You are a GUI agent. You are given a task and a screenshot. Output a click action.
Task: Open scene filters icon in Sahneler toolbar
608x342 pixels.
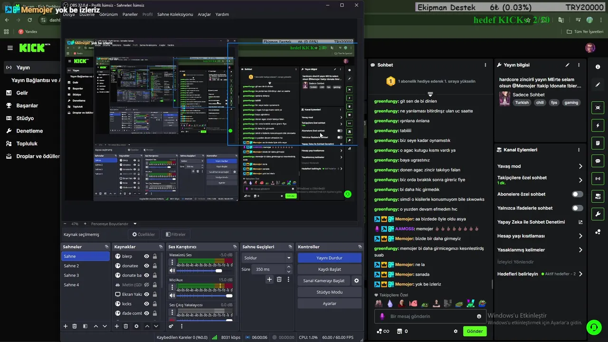tap(85, 326)
